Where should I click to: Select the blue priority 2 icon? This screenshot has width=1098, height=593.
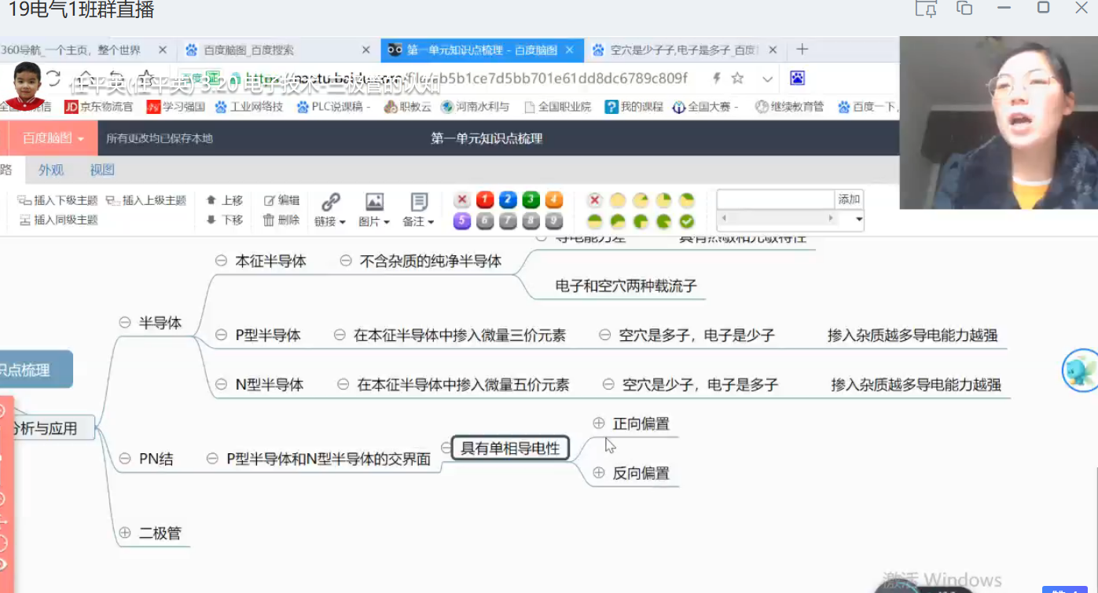tap(508, 200)
